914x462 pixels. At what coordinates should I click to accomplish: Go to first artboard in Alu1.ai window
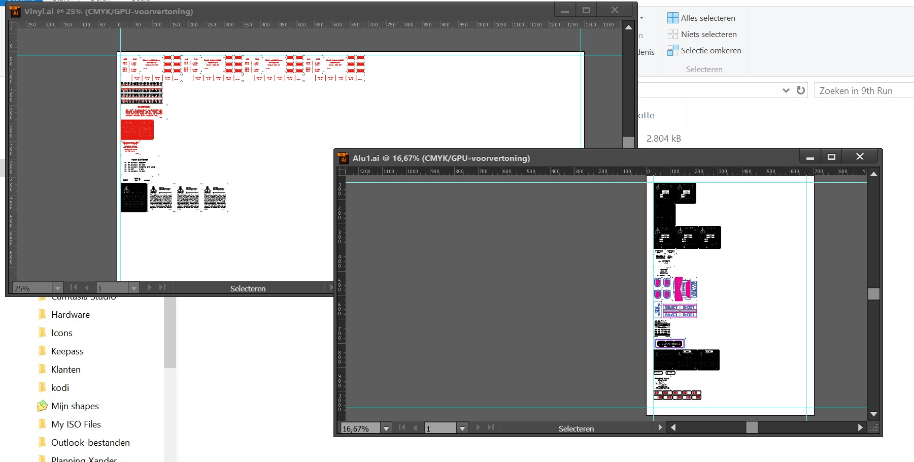click(x=402, y=427)
